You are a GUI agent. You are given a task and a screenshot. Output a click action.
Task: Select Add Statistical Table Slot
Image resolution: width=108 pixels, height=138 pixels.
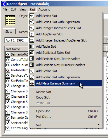tap(66, 53)
